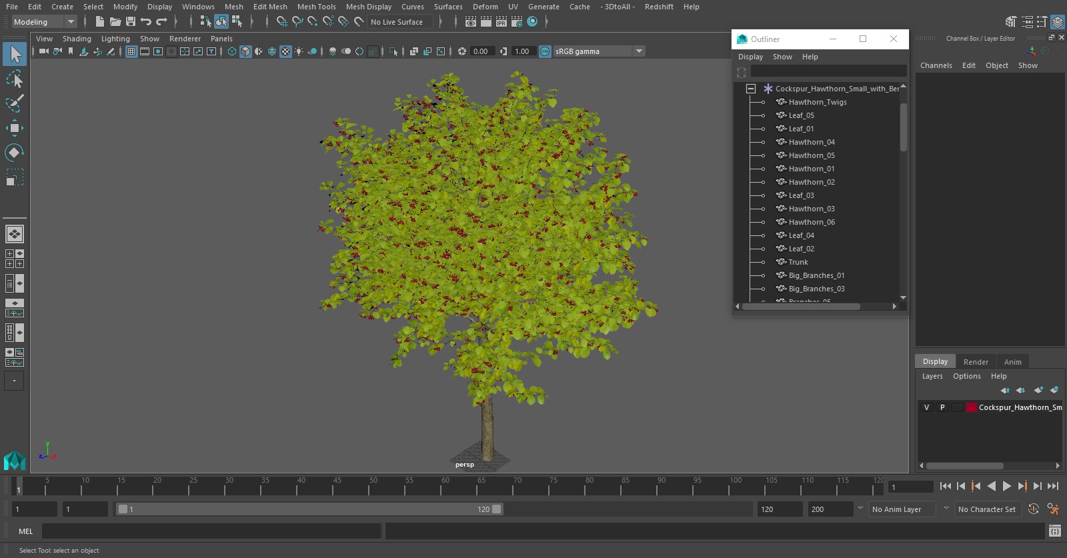This screenshot has width=1067, height=558.
Task: Open the Redshift menu
Action: click(659, 7)
